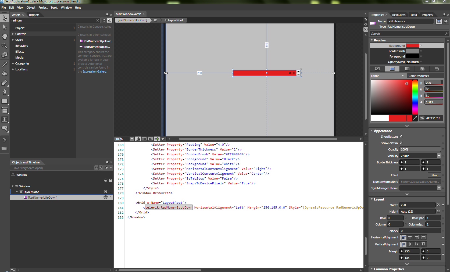This screenshot has width=450, height=272.
Task: Select the Zoom magnifier tool
Action: click(x=5, y=46)
